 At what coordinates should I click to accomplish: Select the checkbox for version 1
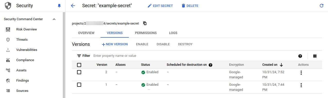(x=79, y=85)
